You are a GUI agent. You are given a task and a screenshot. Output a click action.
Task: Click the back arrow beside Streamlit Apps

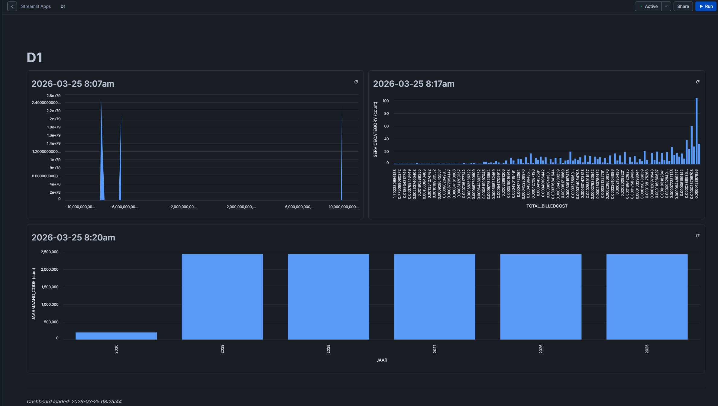pos(12,6)
